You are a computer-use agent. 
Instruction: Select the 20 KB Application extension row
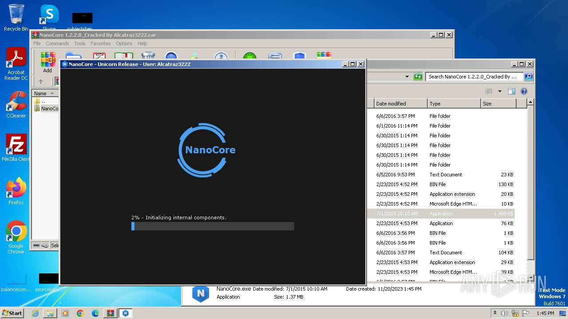(x=441, y=194)
